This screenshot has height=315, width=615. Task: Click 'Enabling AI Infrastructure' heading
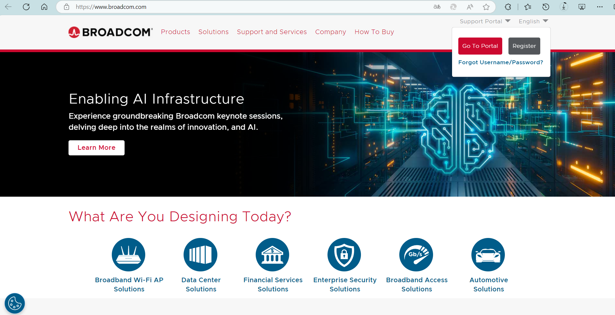(x=156, y=99)
